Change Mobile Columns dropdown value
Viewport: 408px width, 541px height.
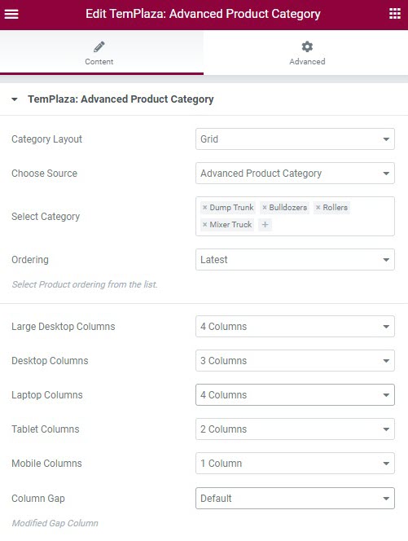(295, 463)
